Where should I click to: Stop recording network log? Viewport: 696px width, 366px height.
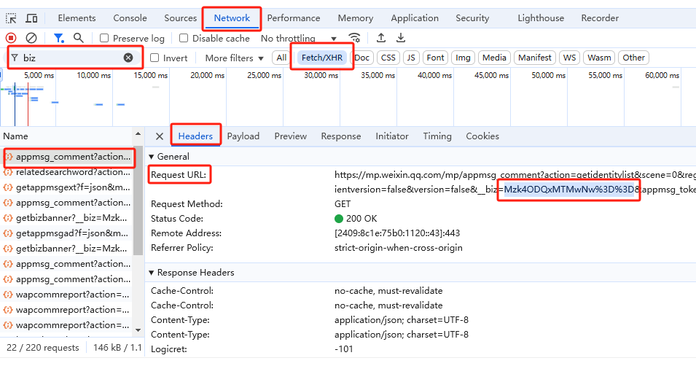11,38
